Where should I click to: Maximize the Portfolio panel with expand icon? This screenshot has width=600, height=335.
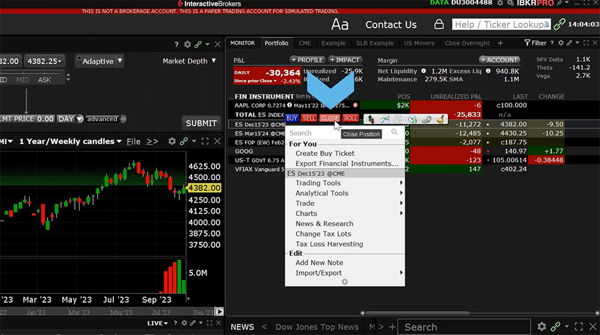click(x=586, y=43)
